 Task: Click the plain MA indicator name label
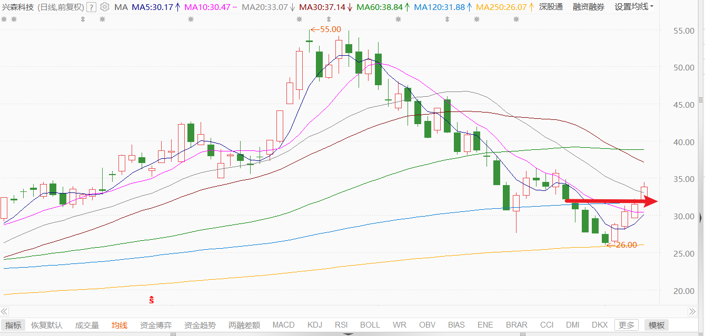[x=121, y=7]
